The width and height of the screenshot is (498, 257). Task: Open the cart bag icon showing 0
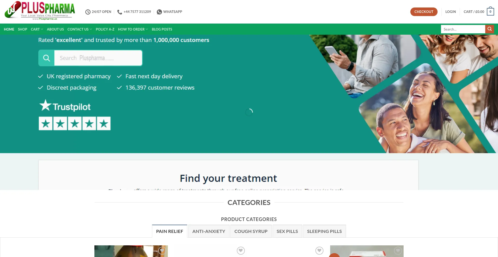(490, 11)
